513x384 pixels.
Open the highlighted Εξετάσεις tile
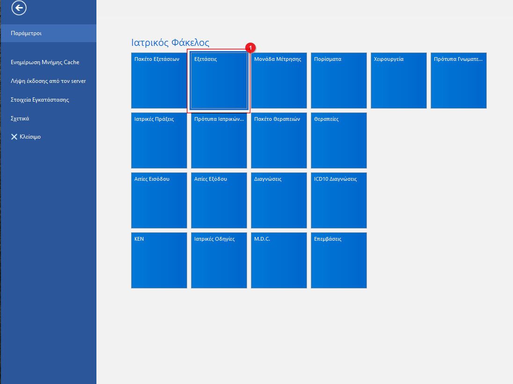coord(219,81)
